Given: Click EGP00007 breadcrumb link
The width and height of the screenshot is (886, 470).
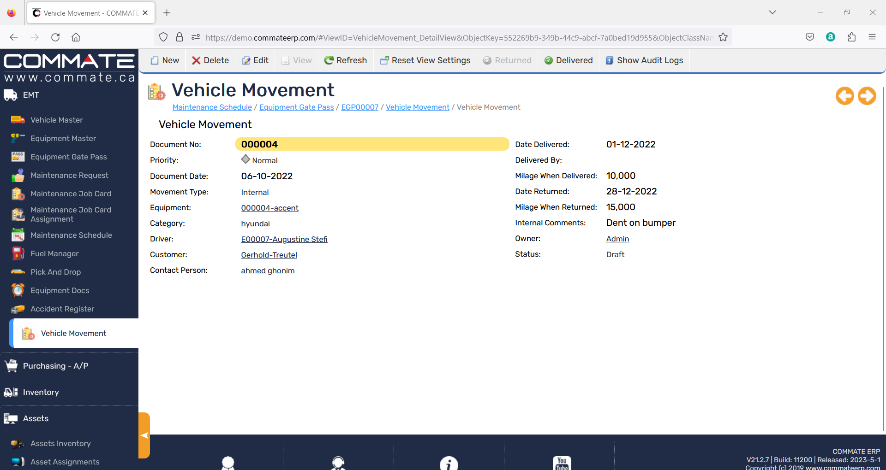Looking at the screenshot, I should click(359, 107).
